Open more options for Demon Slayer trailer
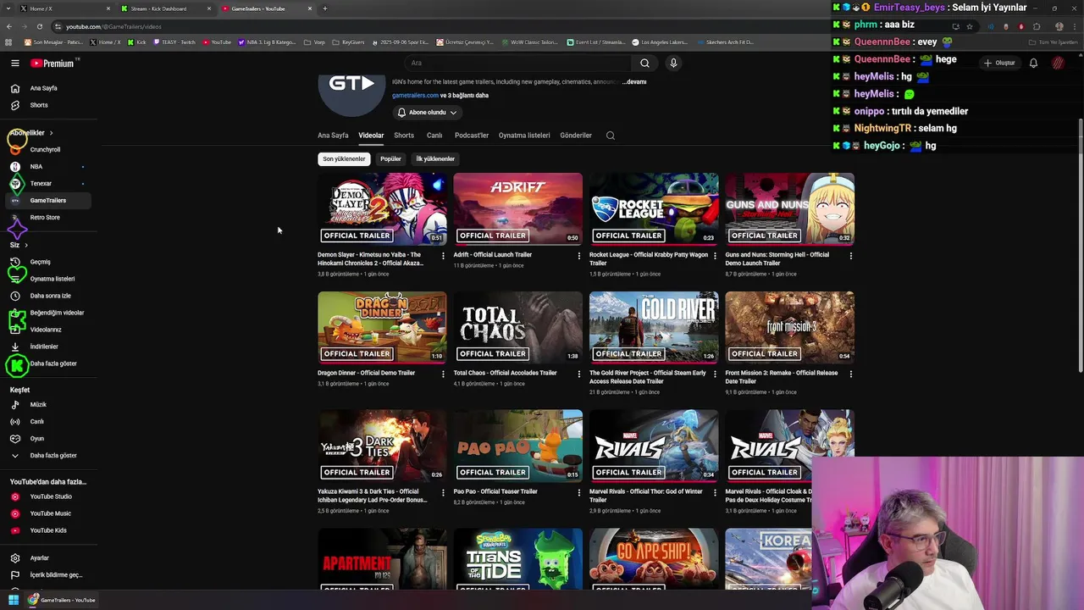Screen dimensions: 1084x610 click(443, 256)
